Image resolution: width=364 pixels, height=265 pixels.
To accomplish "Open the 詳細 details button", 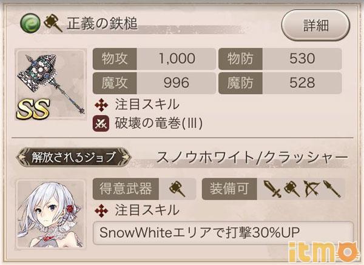I will [315, 25].
